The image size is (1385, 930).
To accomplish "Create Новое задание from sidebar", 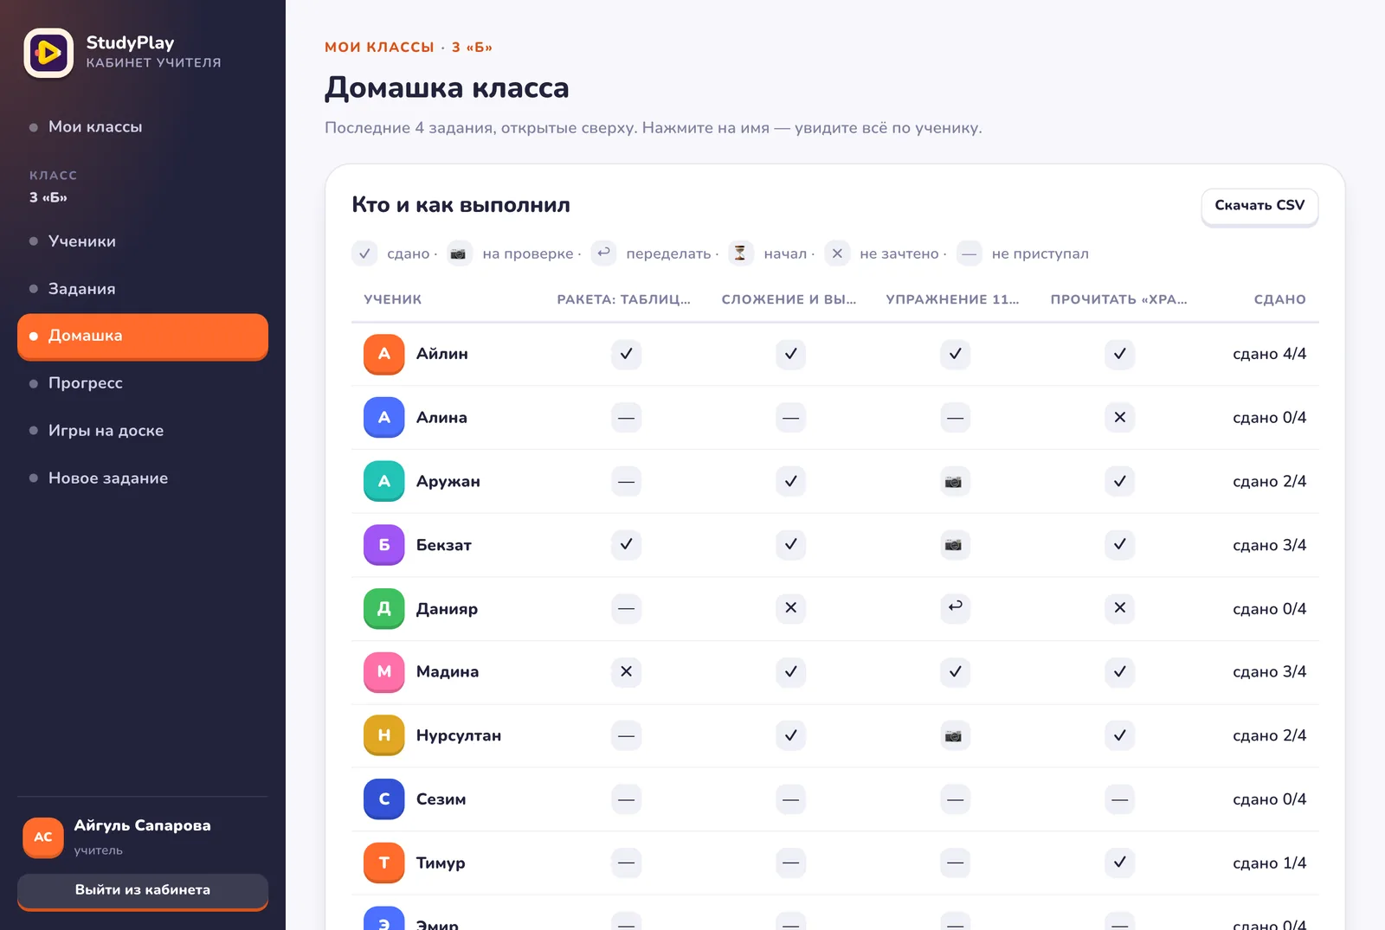I will (143, 478).
